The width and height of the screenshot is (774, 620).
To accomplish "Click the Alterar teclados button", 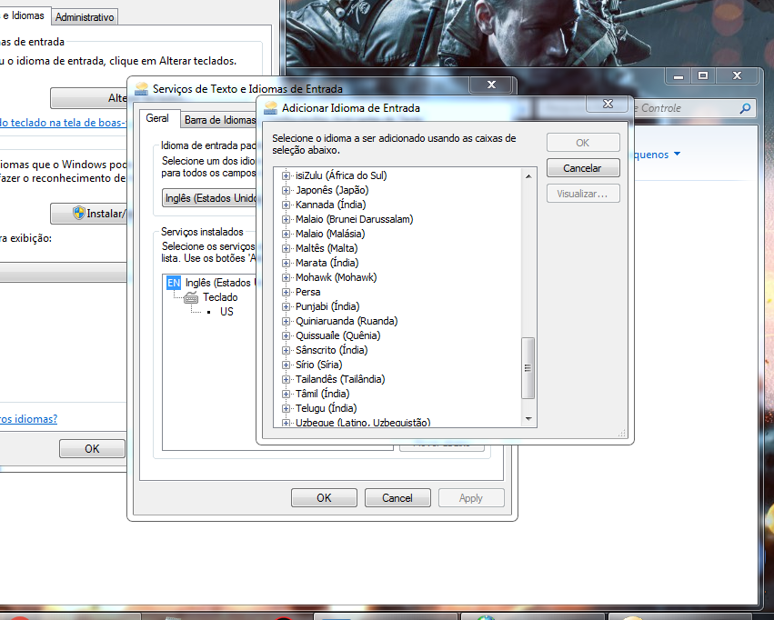I will [89, 98].
